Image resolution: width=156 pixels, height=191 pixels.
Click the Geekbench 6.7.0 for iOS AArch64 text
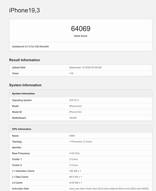(30, 46)
